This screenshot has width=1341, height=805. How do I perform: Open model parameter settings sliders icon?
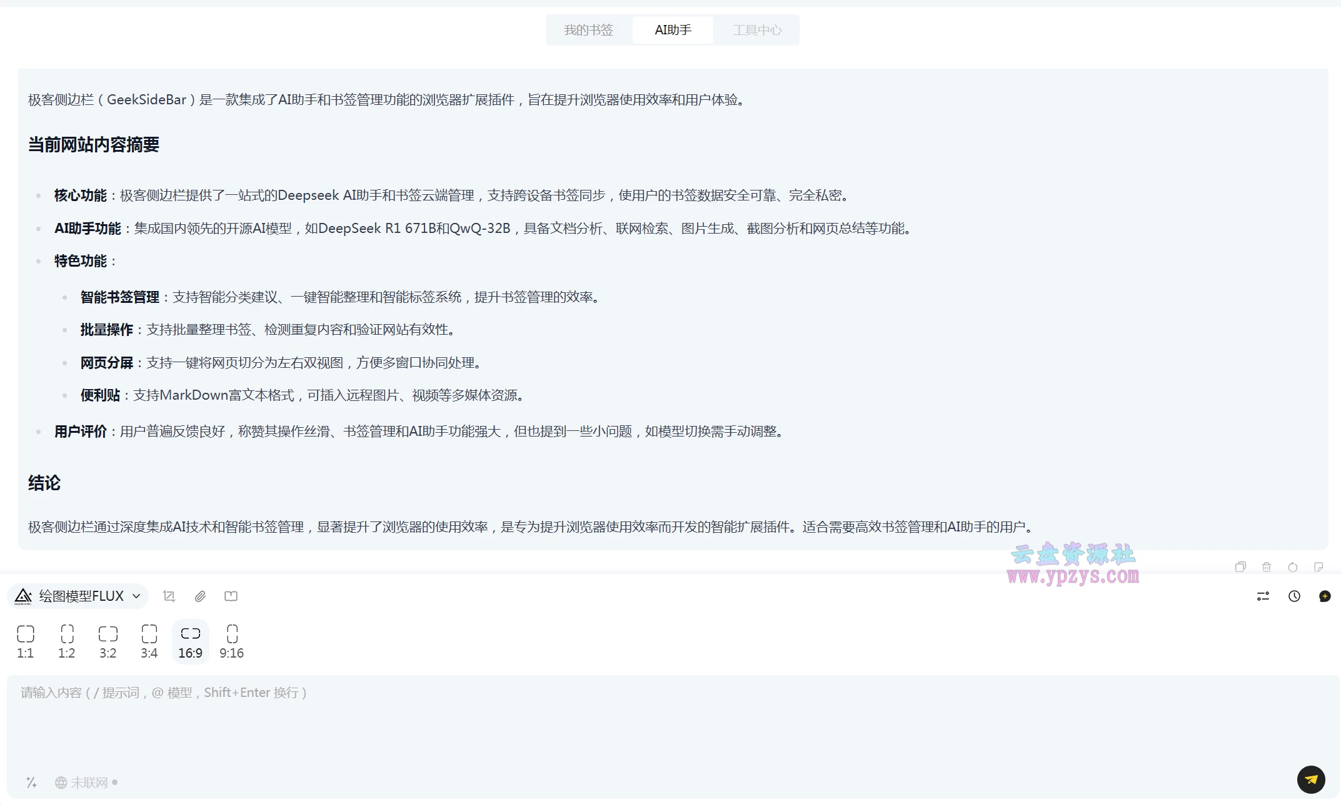coord(1263,596)
